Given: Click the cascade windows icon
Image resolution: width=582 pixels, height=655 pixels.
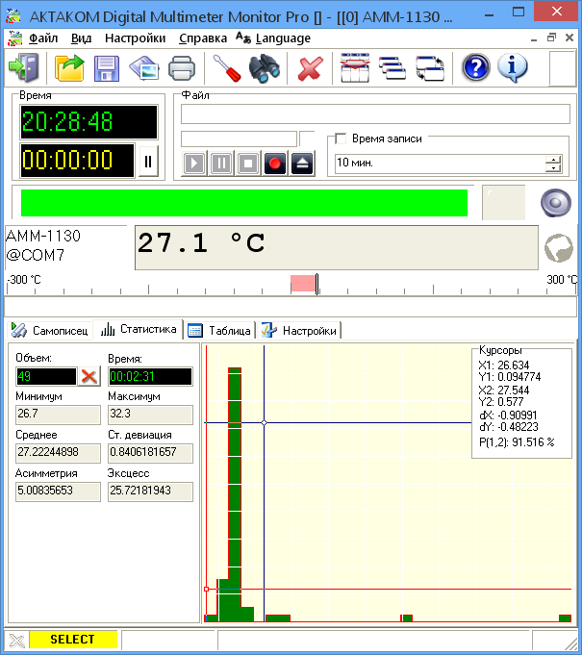Looking at the screenshot, I should (x=392, y=68).
